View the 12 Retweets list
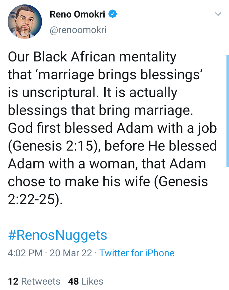229x290 pixels. 34,281
